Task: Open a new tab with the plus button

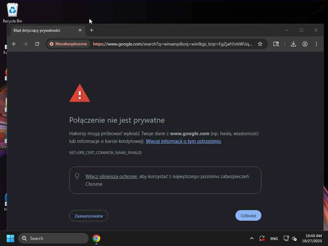Action: 91,30
